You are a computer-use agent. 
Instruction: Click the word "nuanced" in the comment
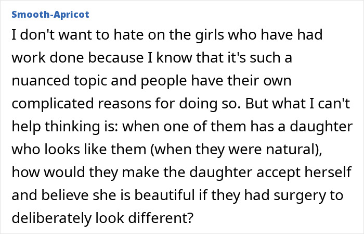[41, 81]
